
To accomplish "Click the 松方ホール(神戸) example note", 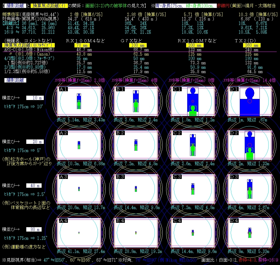I will click(27, 161).
